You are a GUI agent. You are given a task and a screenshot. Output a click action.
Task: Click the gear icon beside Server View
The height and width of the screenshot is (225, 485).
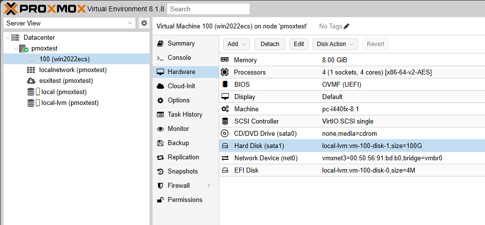pyautogui.click(x=144, y=23)
